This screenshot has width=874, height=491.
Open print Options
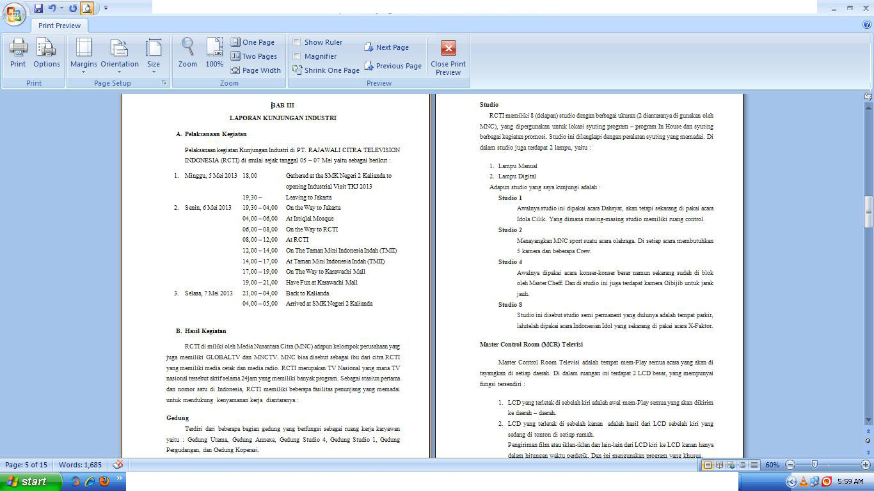pos(47,54)
